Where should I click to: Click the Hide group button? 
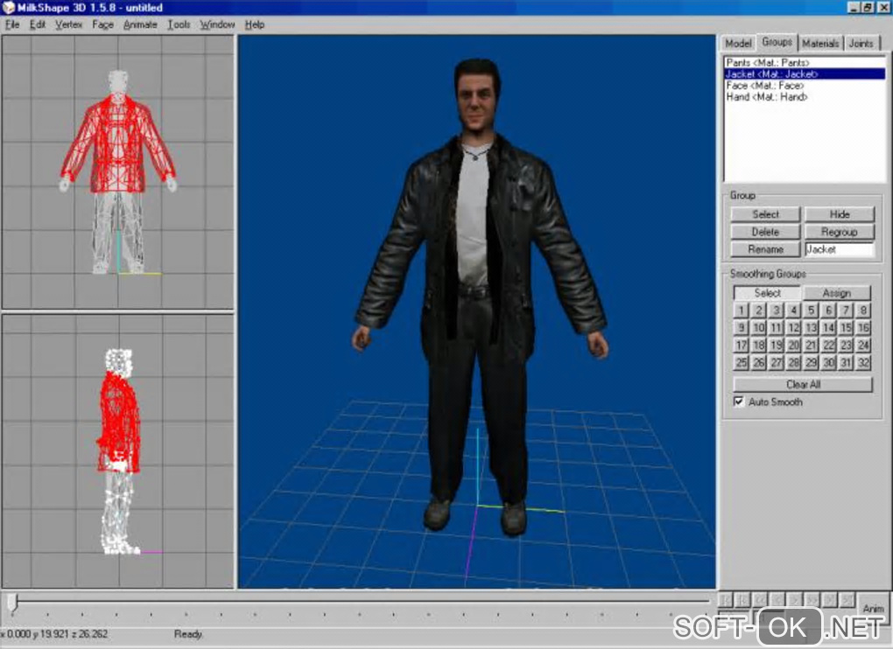click(840, 214)
